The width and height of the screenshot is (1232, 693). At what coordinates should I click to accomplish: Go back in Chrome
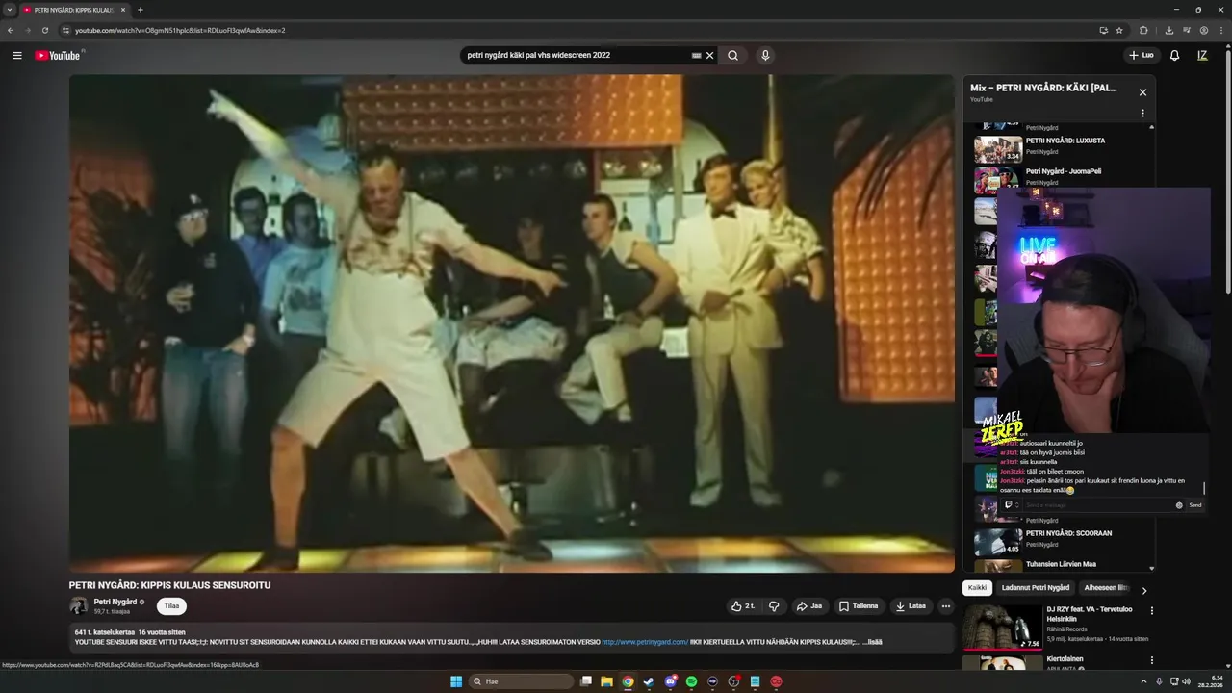click(11, 30)
